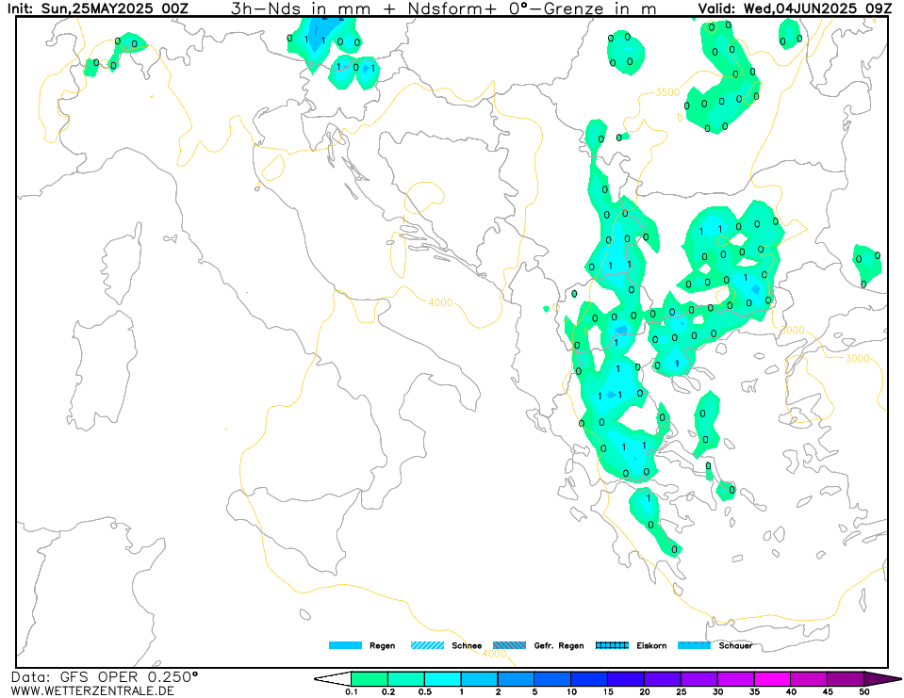Click the '10' color scale tick label
The height and width of the screenshot is (698, 904).
(x=571, y=691)
